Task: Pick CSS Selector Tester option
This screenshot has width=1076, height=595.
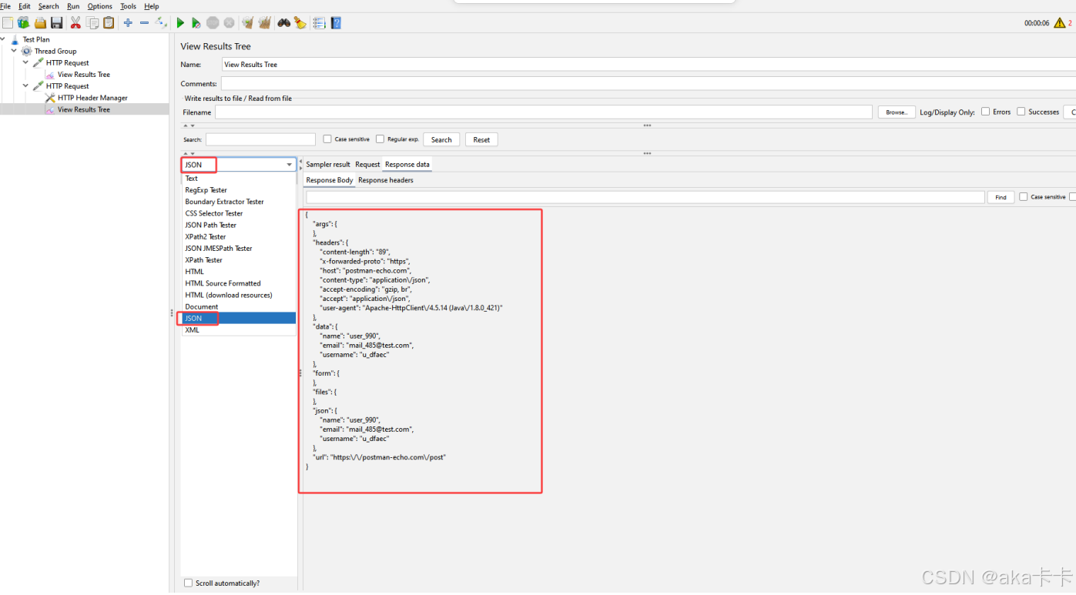Action: 239,213
